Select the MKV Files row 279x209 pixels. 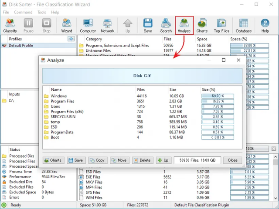pos(175,182)
